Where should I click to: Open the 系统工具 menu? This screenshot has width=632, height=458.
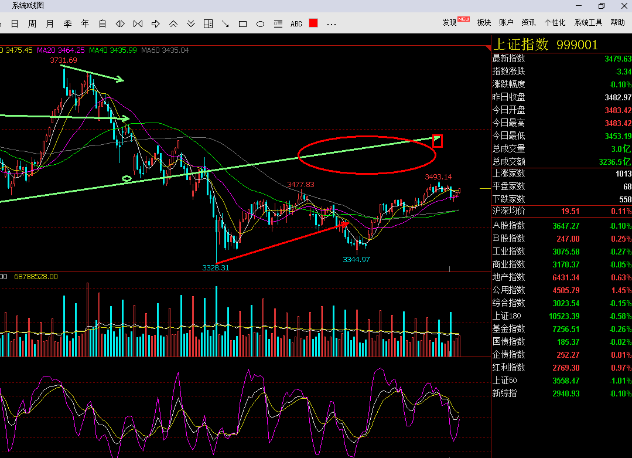tap(588, 23)
